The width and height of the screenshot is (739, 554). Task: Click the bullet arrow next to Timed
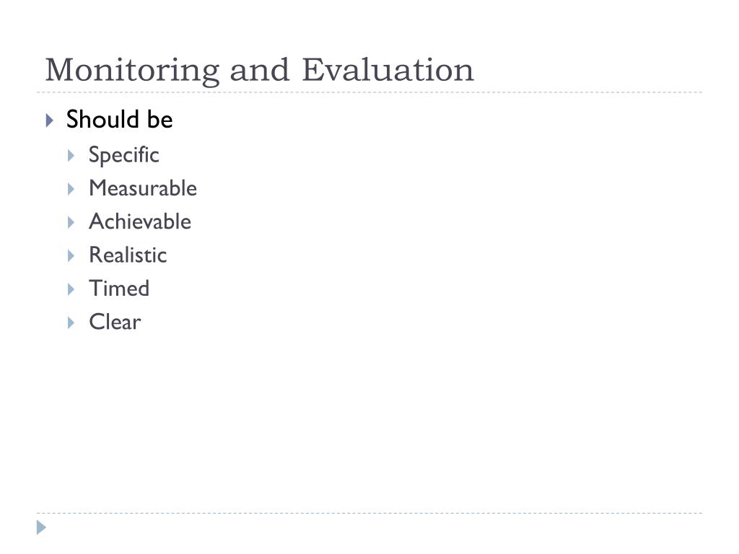71,289
